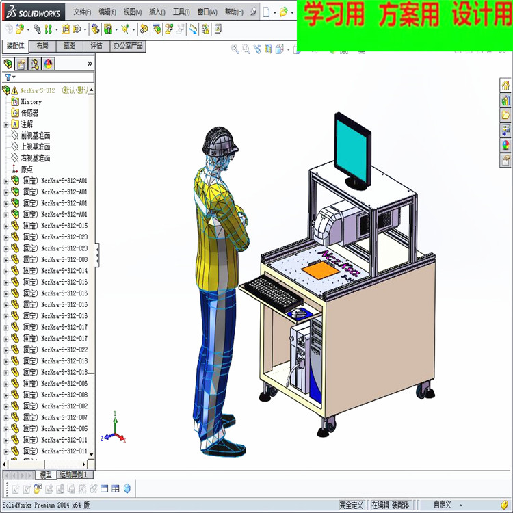Viewport: 513px width, 513px height.
Task: Select the FeatureManager design tree tab
Action: point(8,64)
